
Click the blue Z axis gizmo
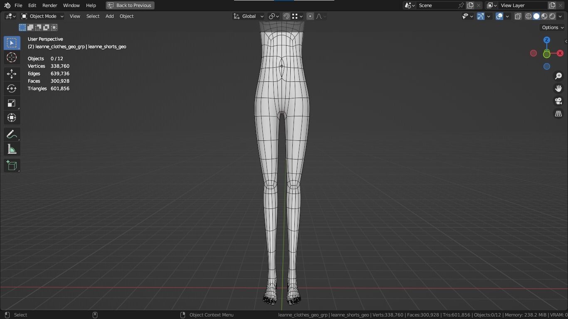[547, 40]
